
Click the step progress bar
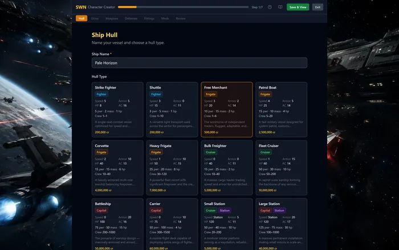click(x=183, y=7)
